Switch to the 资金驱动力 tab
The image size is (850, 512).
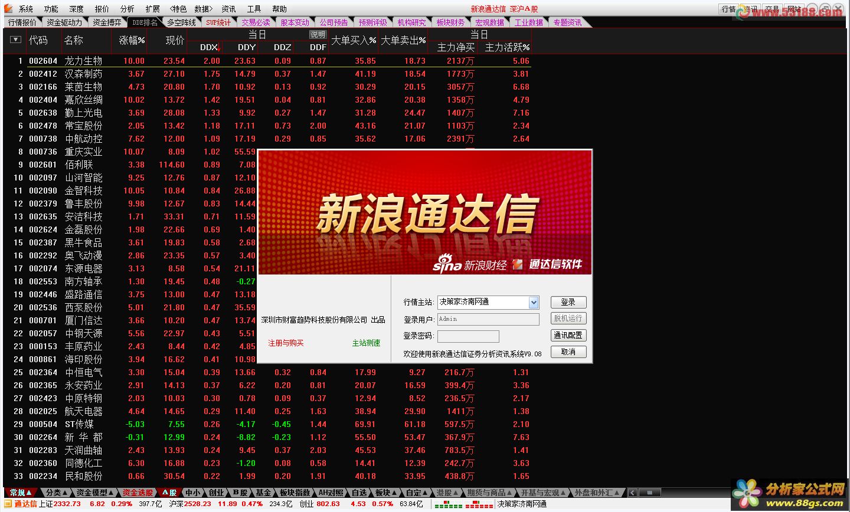pos(64,22)
